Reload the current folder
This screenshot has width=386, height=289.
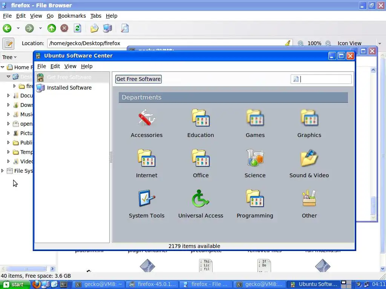[x=78, y=28]
